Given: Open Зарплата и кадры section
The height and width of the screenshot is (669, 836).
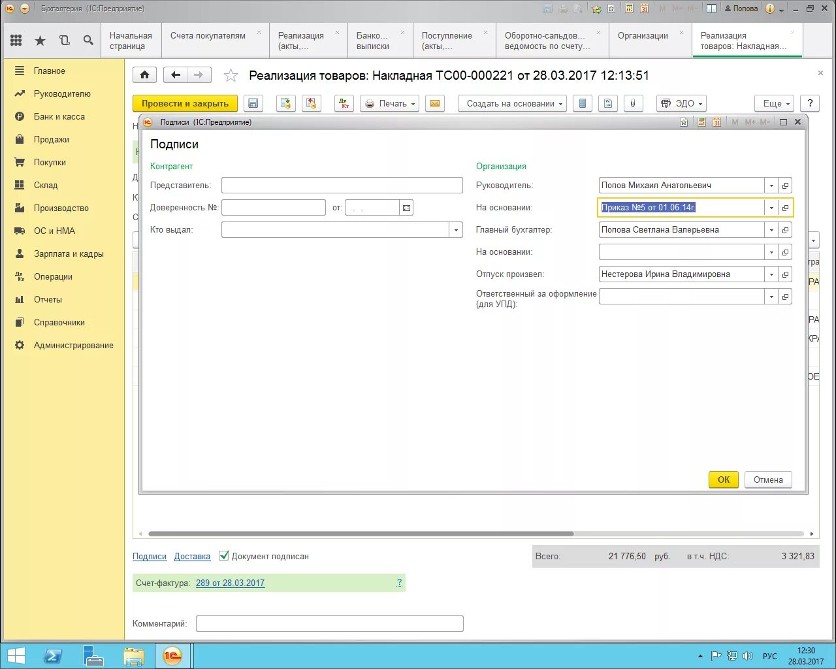Looking at the screenshot, I should click(x=69, y=253).
